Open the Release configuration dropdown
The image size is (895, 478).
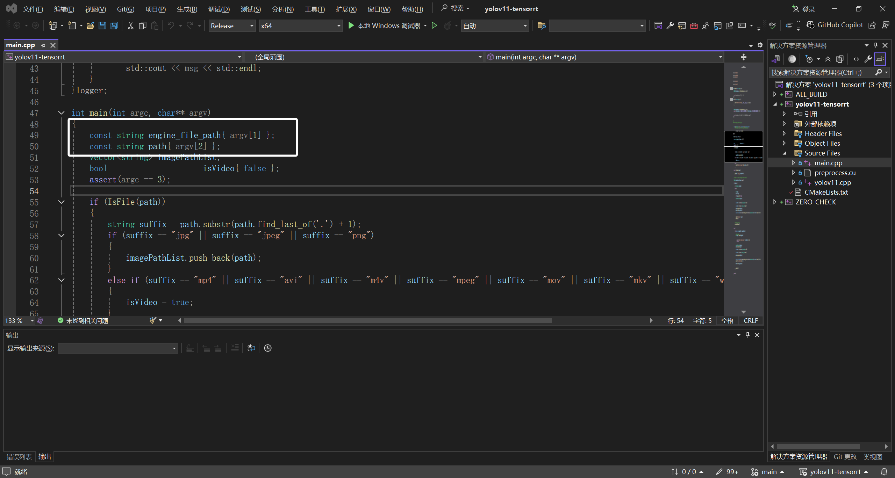tap(232, 26)
